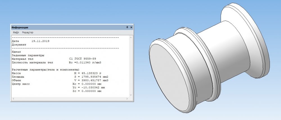This screenshot has width=281, height=120.
Task: Click the Yc = -10.030342 coordinate line
Action: click(x=87, y=87)
